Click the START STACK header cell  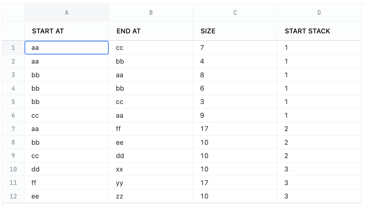tap(319, 31)
